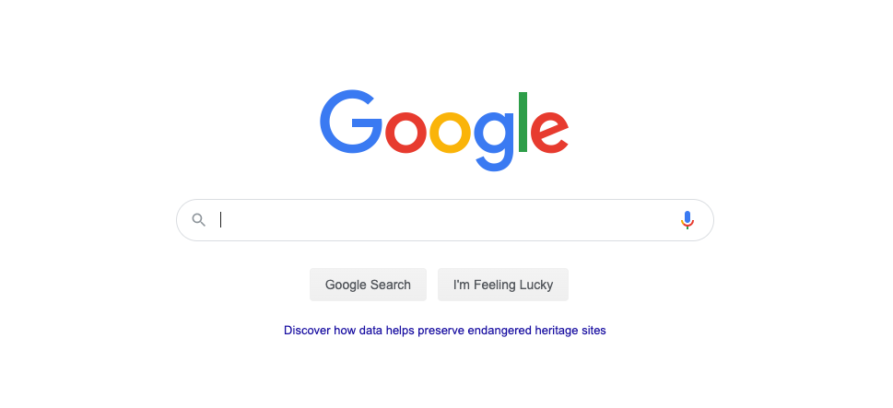Click the word Search on the Google Search button
The image size is (893, 408).
pos(390,285)
